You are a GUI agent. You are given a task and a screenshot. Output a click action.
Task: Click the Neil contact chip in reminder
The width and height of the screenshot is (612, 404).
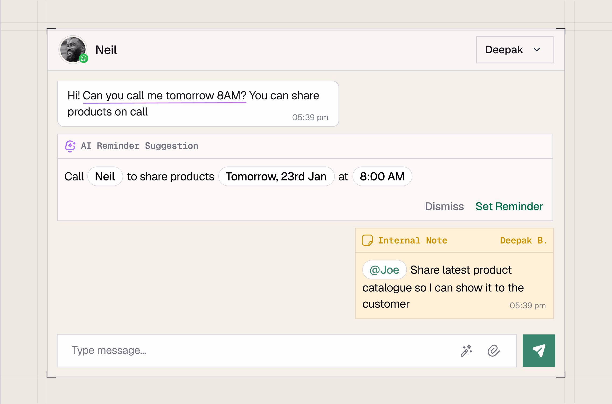105,176
